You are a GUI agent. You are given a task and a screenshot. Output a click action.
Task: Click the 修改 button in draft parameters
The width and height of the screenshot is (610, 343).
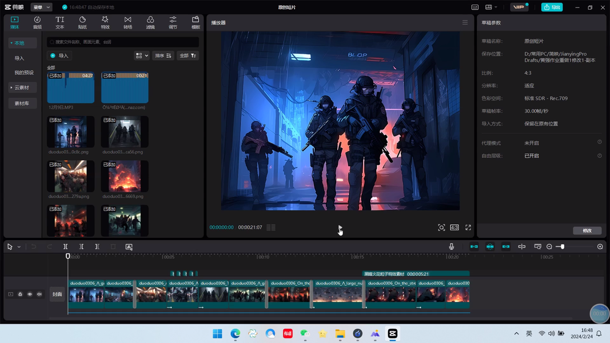[587, 230]
